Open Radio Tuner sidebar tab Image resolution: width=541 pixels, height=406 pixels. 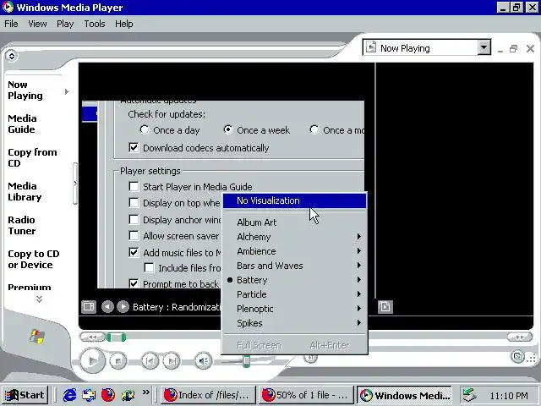(22, 226)
